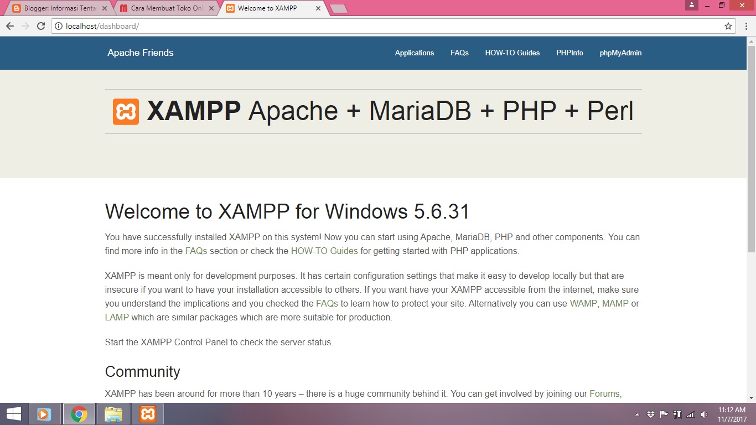Open File Explorer from the taskbar
756x425 pixels.
pos(113,414)
